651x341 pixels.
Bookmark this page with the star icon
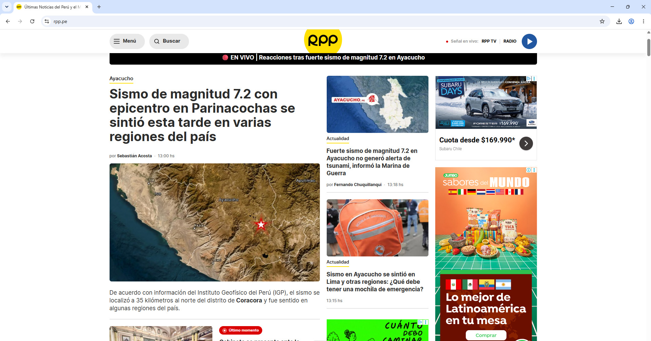[x=602, y=21]
